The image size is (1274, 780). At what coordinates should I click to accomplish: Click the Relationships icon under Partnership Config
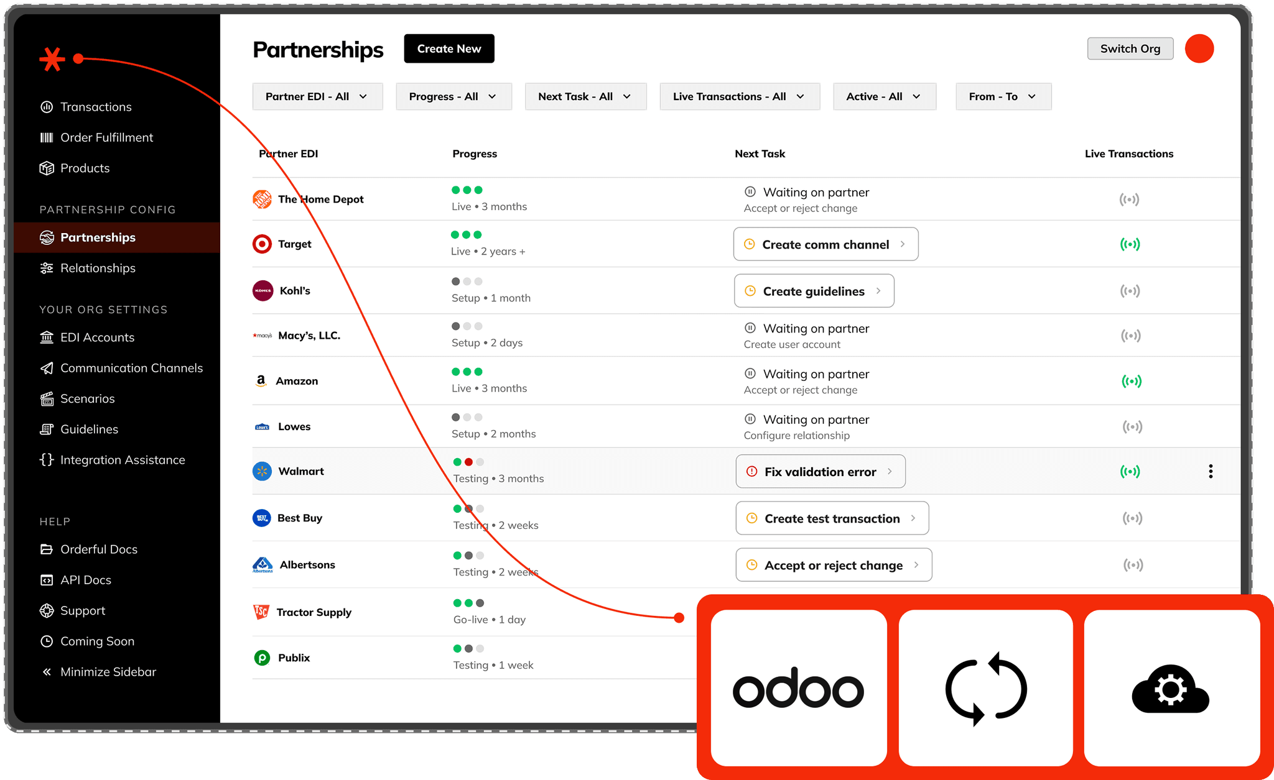tap(47, 268)
